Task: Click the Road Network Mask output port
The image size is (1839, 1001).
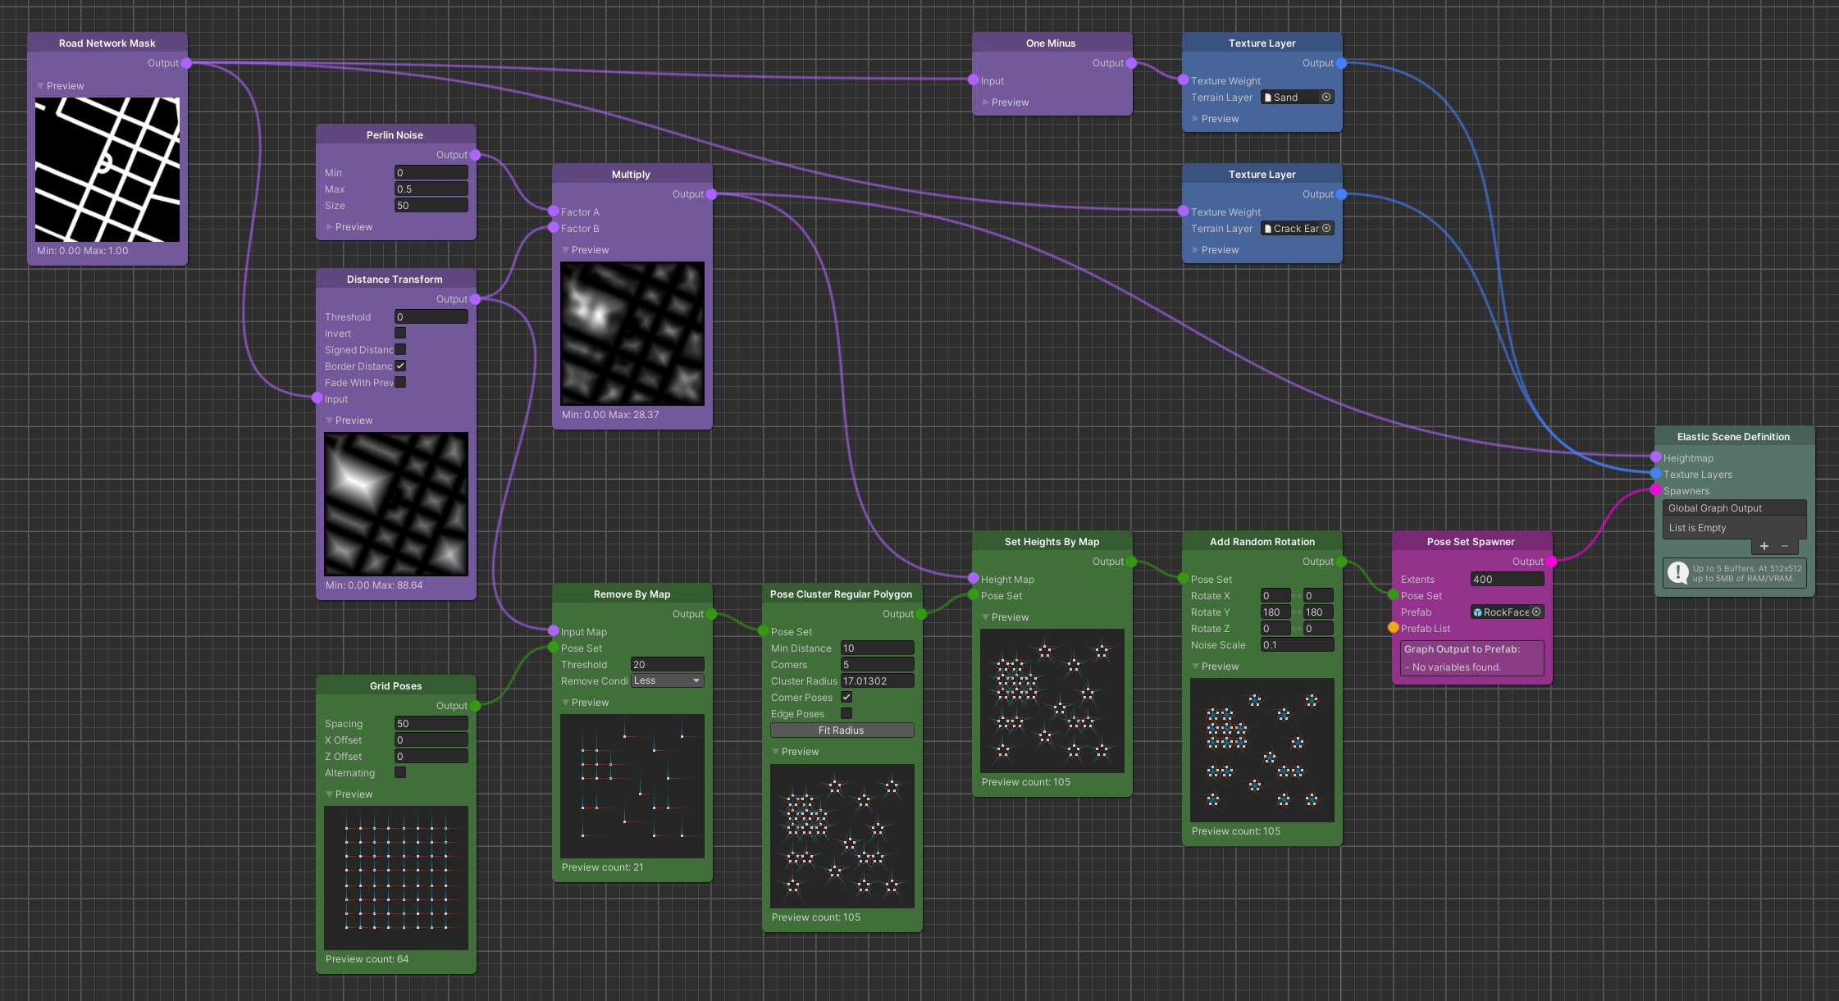Action: (186, 63)
